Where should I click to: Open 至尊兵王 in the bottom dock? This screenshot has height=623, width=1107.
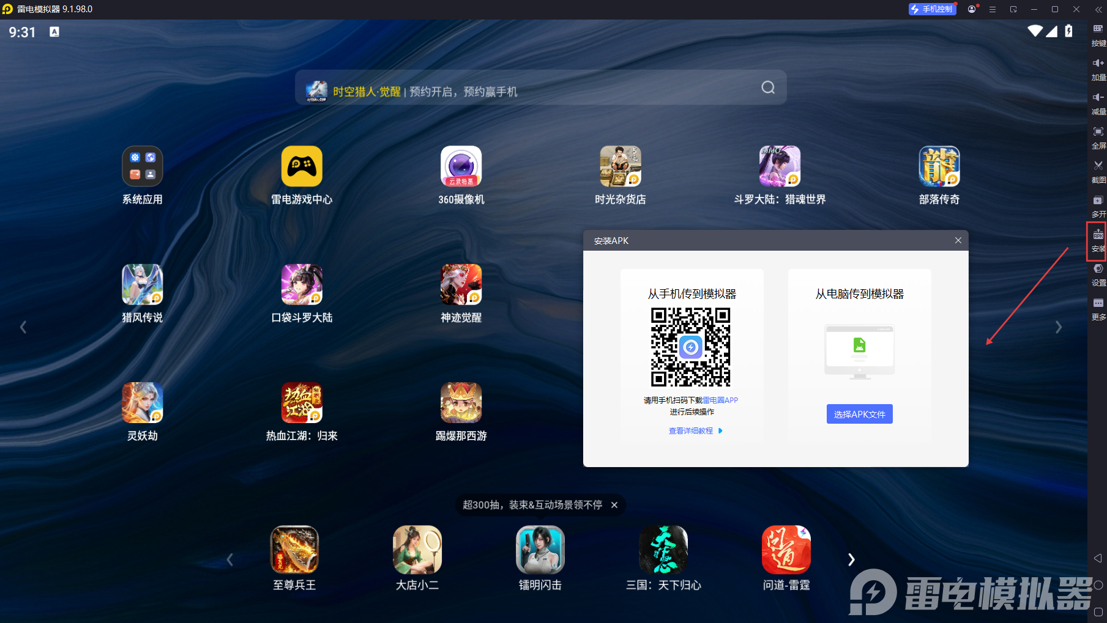(294, 549)
